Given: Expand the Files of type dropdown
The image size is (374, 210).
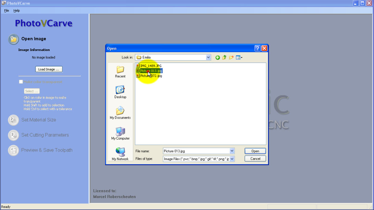Looking at the screenshot, I should click(232, 159).
